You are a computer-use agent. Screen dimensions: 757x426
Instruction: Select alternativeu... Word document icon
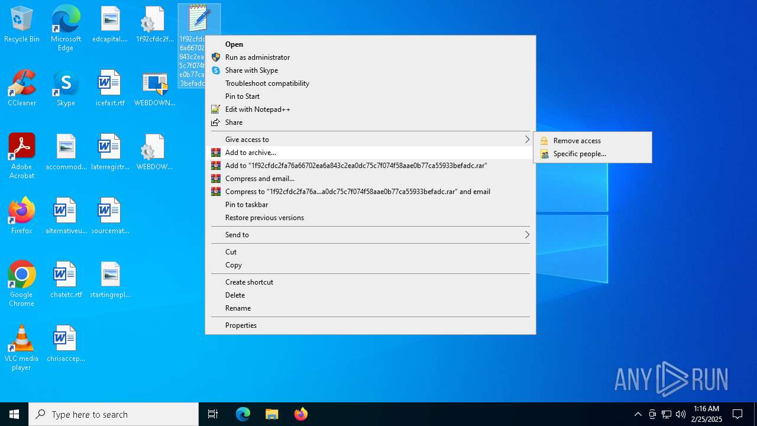tap(66, 217)
